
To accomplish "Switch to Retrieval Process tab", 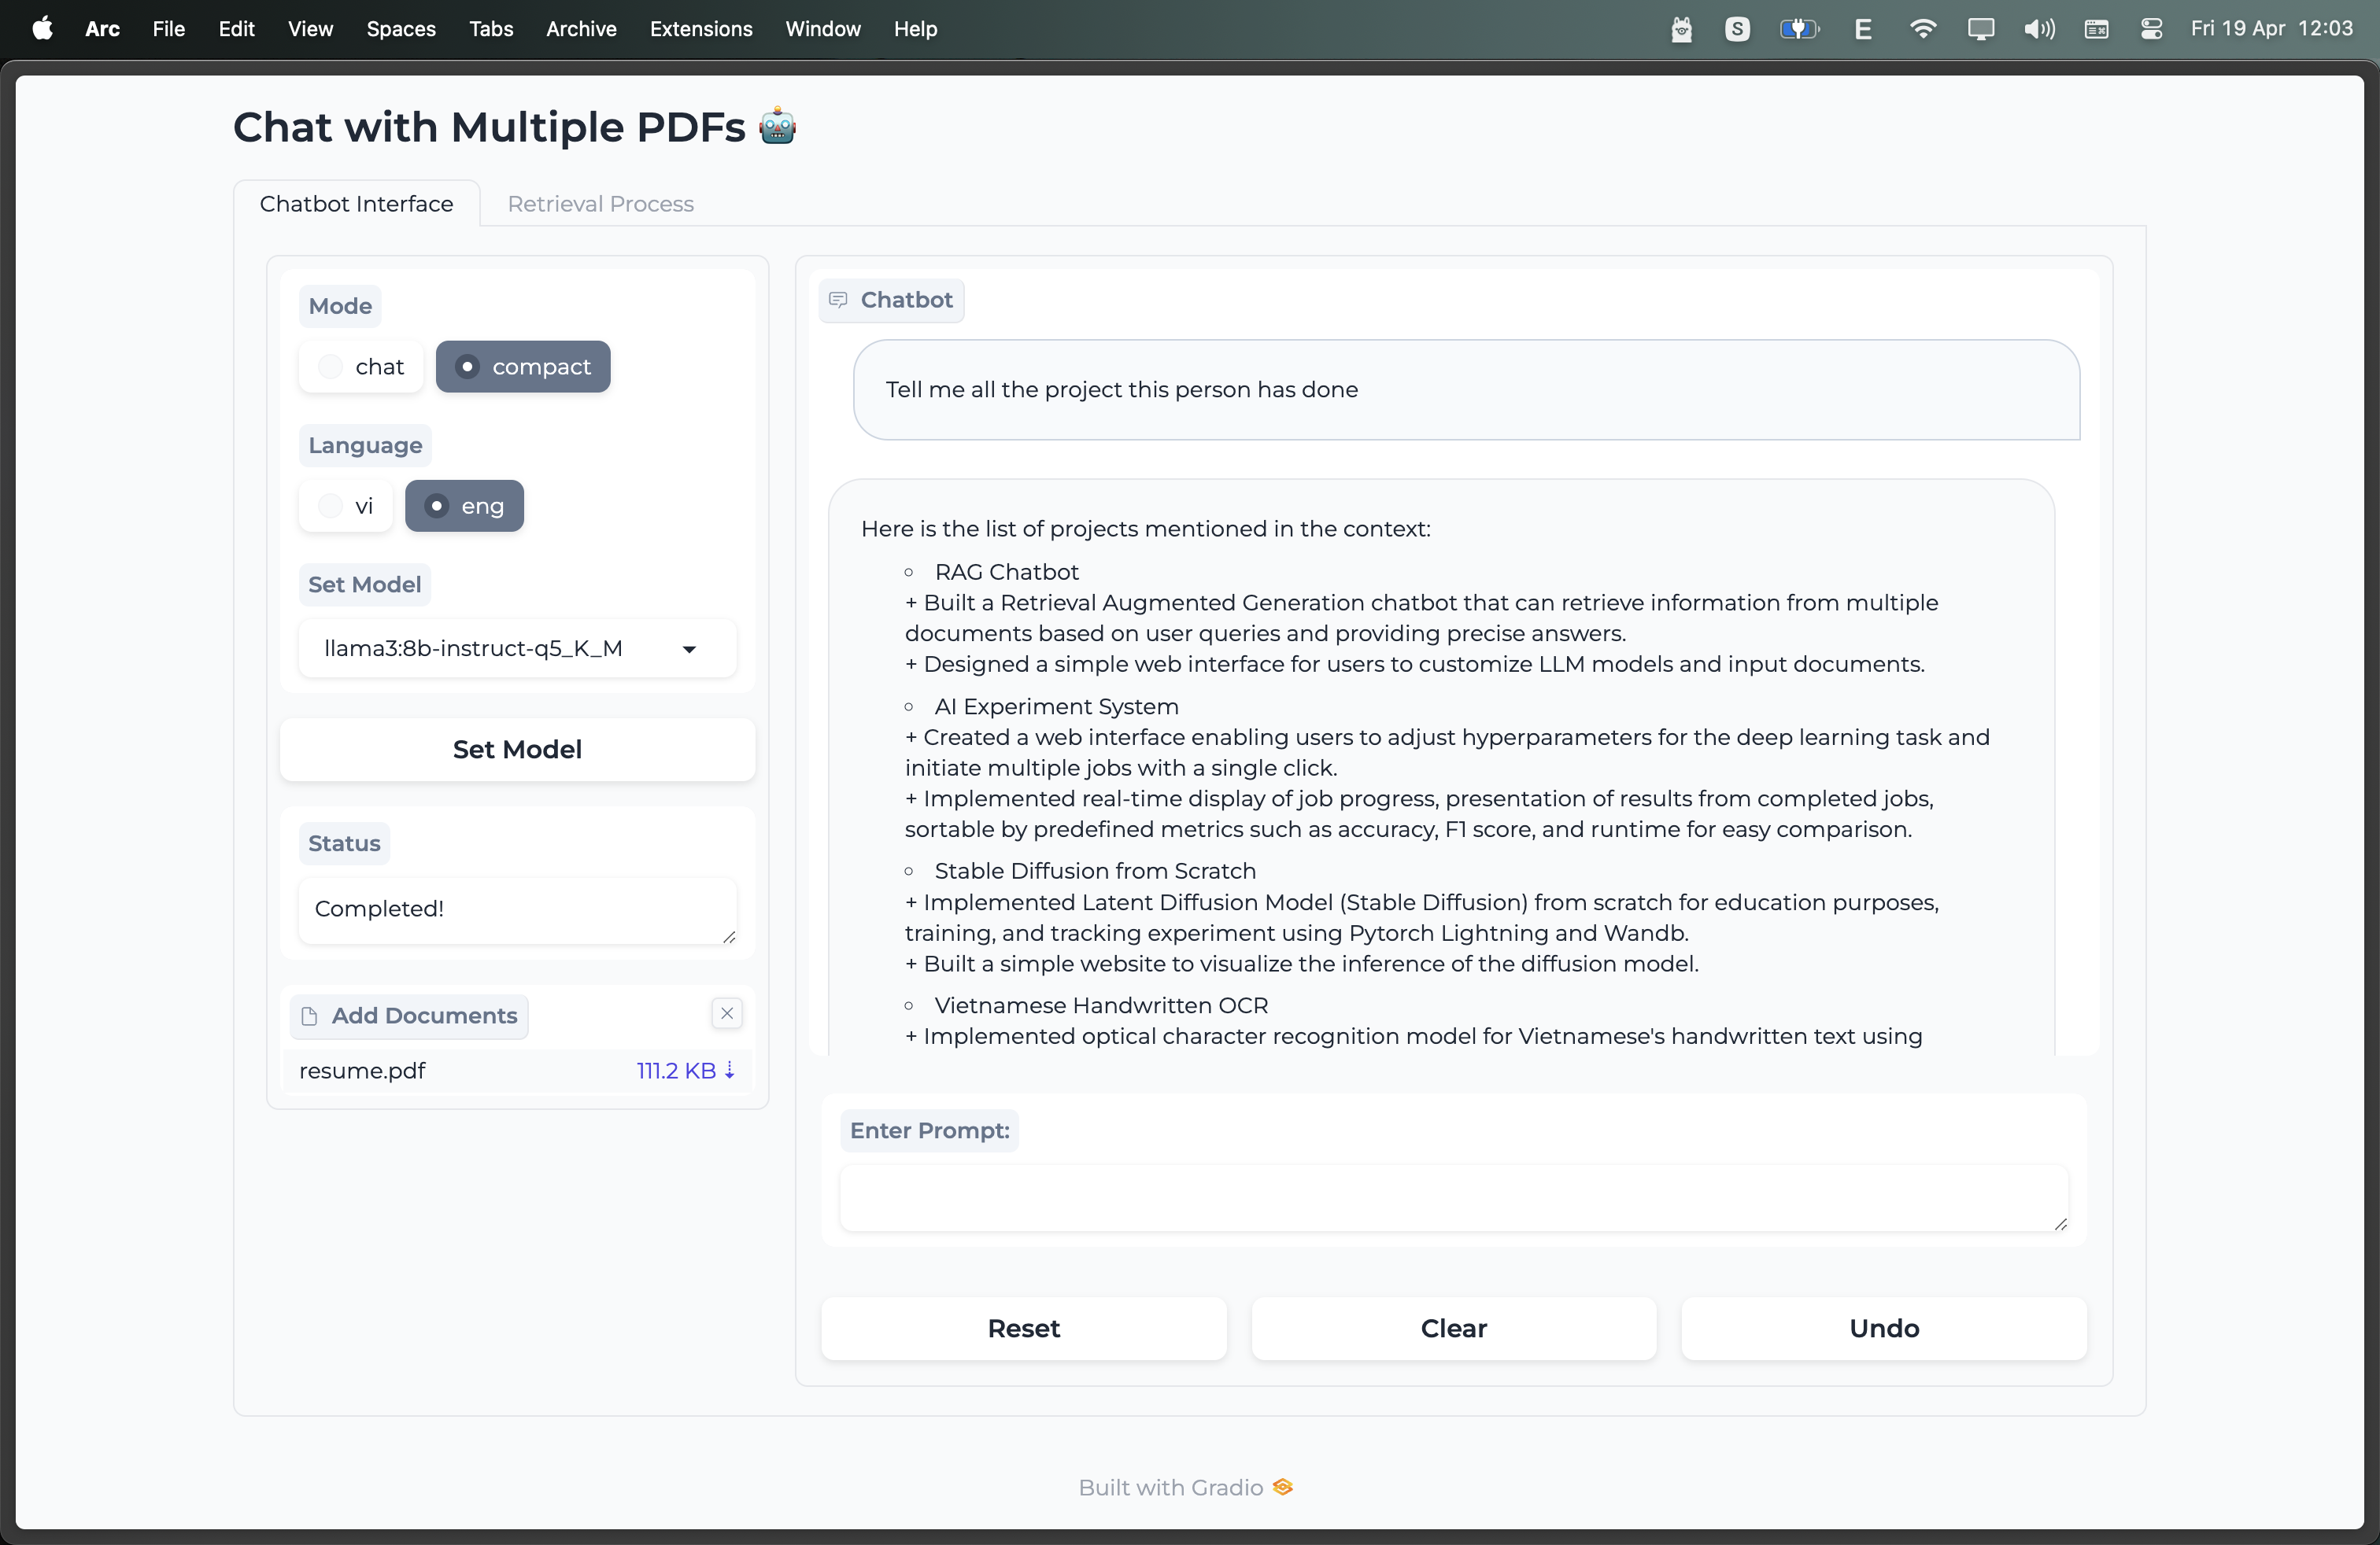I will pyautogui.click(x=600, y=204).
